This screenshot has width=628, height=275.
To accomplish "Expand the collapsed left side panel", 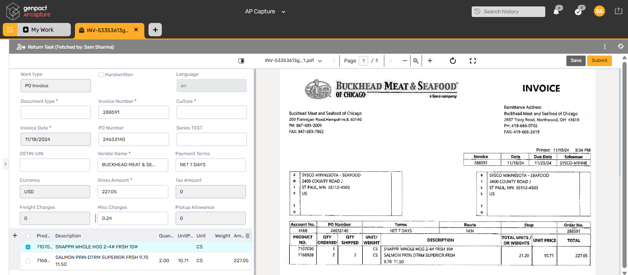I will [x=5, y=164].
